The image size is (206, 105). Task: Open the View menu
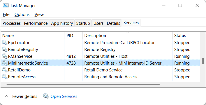pyautogui.click(x=39, y=15)
